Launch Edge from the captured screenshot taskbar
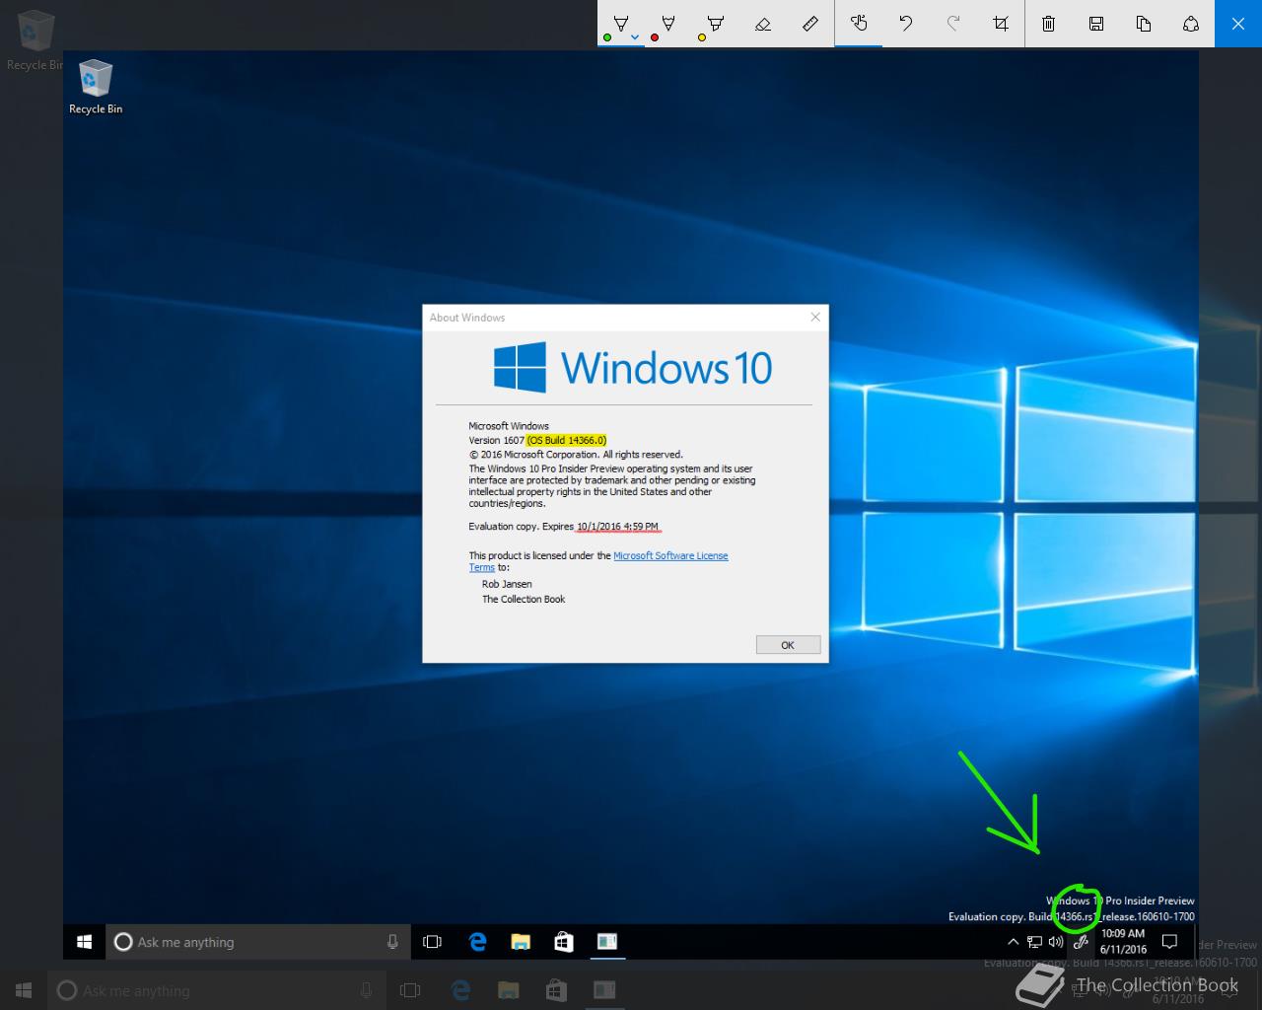 (x=478, y=942)
